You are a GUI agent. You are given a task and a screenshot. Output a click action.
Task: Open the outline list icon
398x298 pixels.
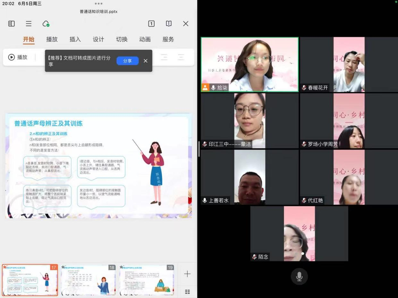point(29,24)
